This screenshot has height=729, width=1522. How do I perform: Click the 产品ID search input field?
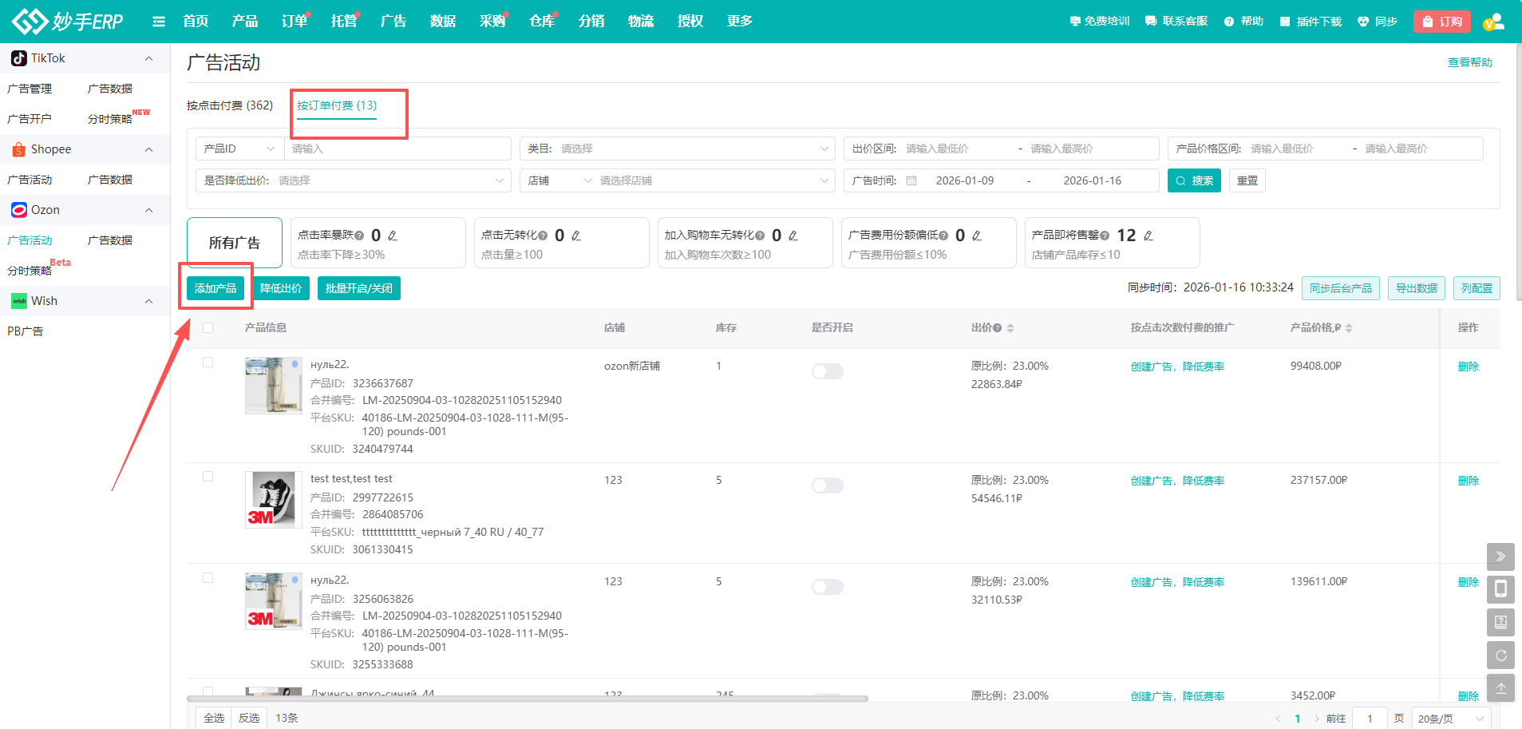(x=397, y=149)
